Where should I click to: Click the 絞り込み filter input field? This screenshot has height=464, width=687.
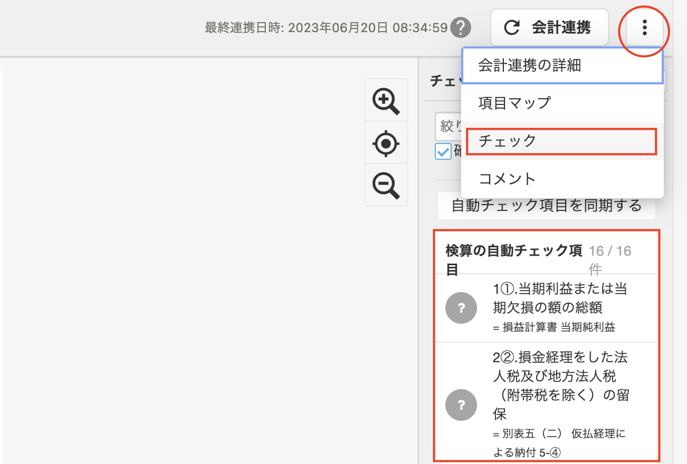tap(449, 127)
